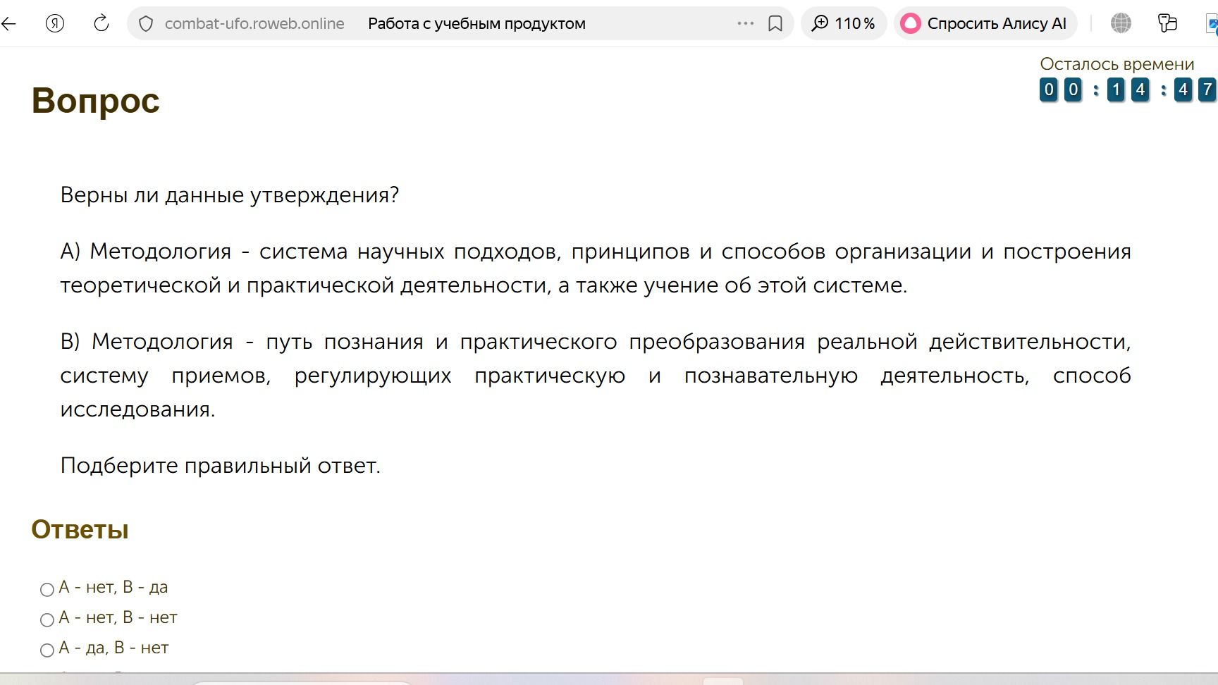
Task: Open the three-dots page menu in the address bar
Action: [745, 23]
